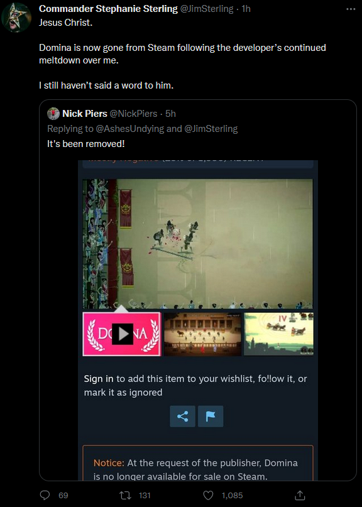Open Nick Piers' small avatar
Viewport: 362px width, 507px height.
click(53, 114)
